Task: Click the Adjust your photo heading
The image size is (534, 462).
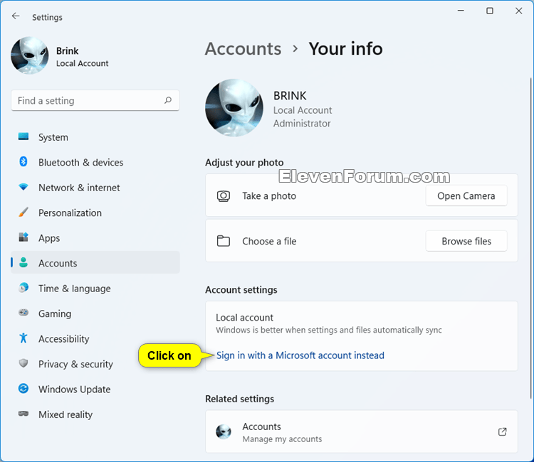Action: [x=244, y=163]
